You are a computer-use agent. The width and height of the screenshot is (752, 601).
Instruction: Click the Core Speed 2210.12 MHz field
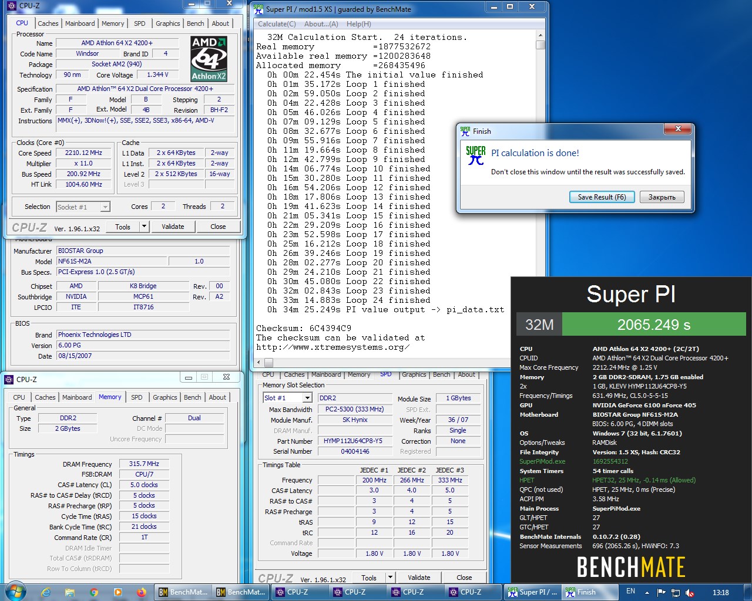pos(83,153)
